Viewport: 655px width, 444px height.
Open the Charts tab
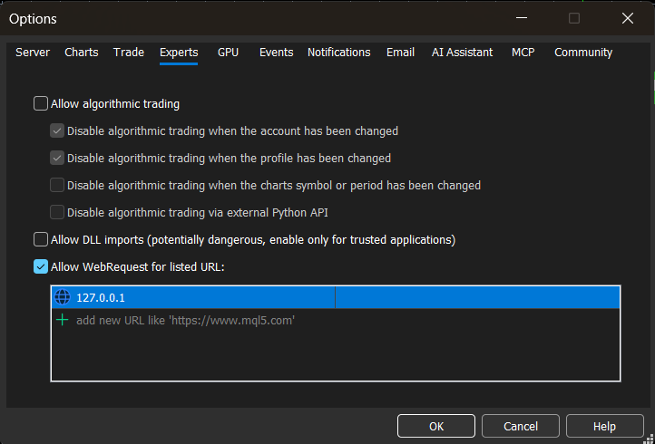pyautogui.click(x=82, y=53)
